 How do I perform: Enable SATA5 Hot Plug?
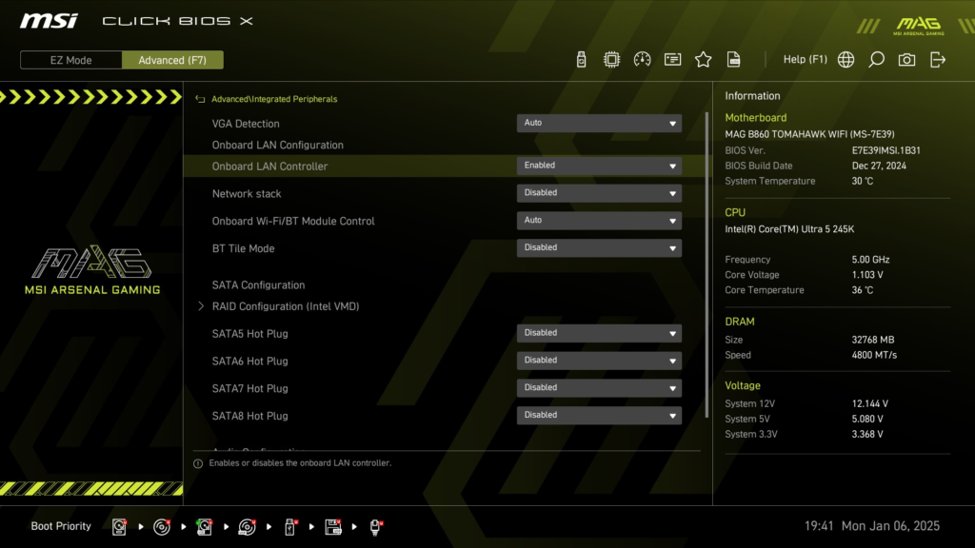(x=599, y=333)
